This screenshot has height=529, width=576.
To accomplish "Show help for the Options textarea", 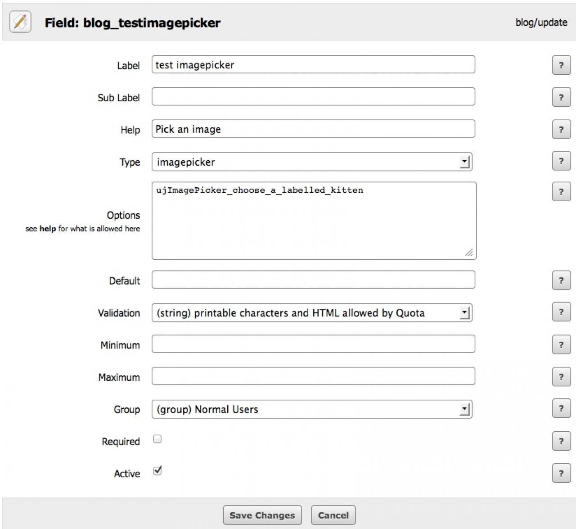I will 561,192.
